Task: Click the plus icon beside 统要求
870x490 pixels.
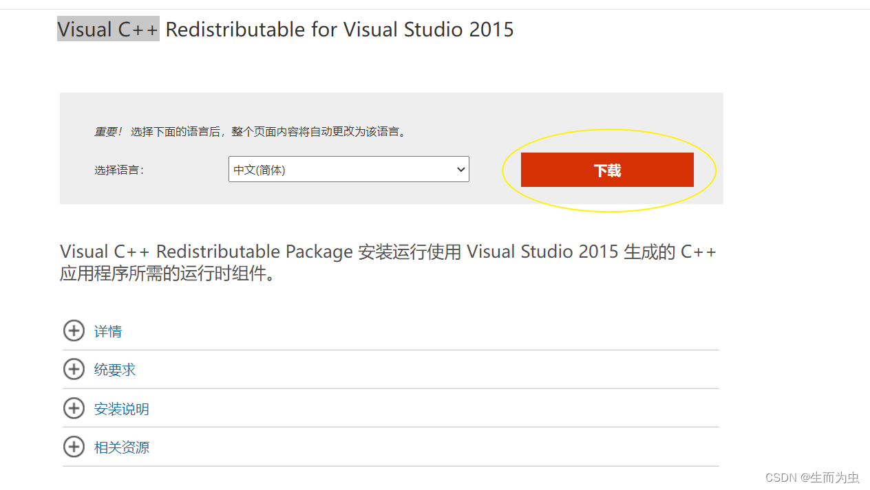Action: (x=74, y=369)
